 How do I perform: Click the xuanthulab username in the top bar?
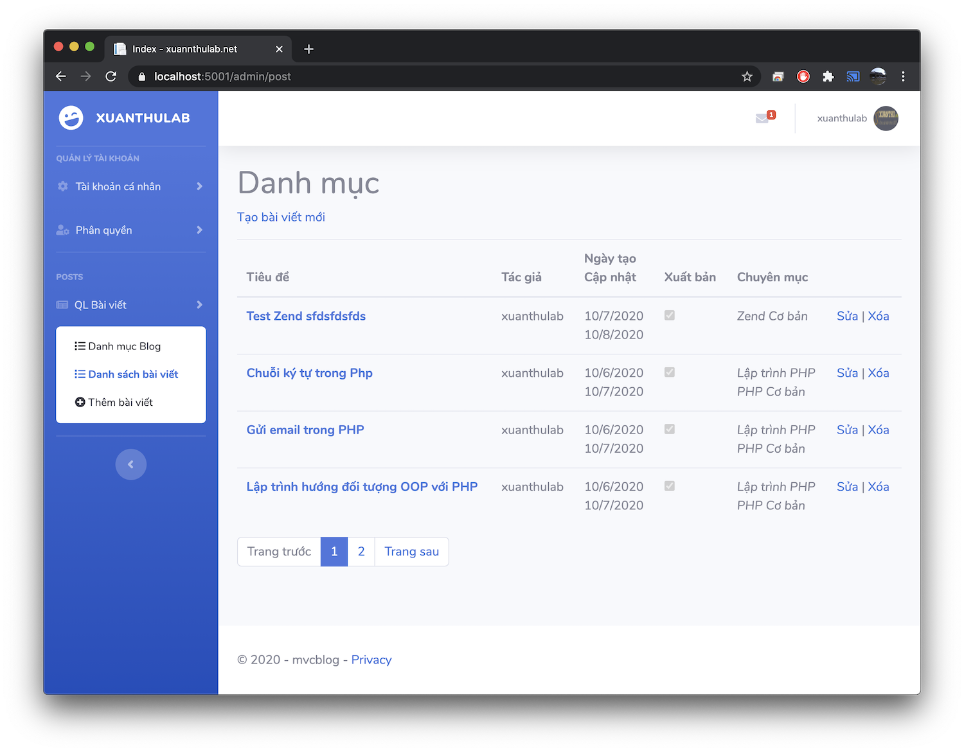point(842,118)
